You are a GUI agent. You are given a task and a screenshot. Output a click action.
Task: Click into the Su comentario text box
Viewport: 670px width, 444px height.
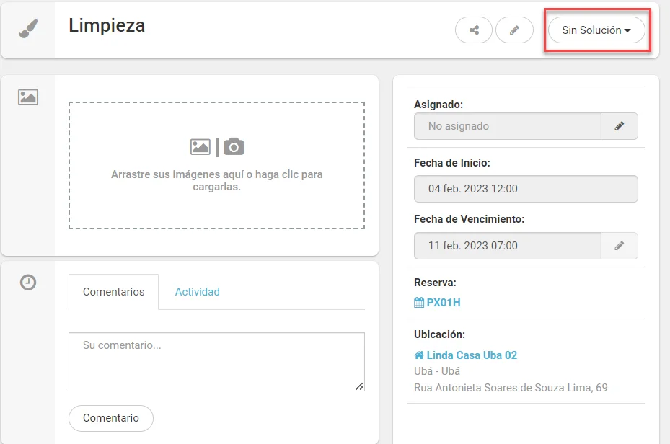tap(216, 362)
